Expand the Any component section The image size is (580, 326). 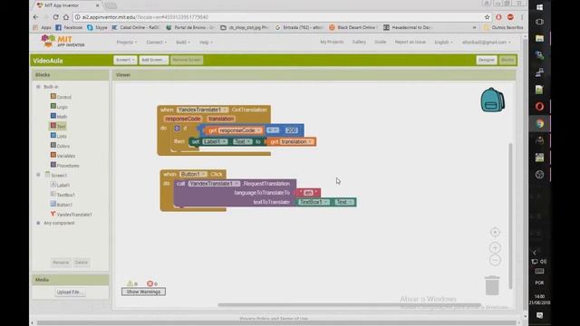[x=38, y=223]
